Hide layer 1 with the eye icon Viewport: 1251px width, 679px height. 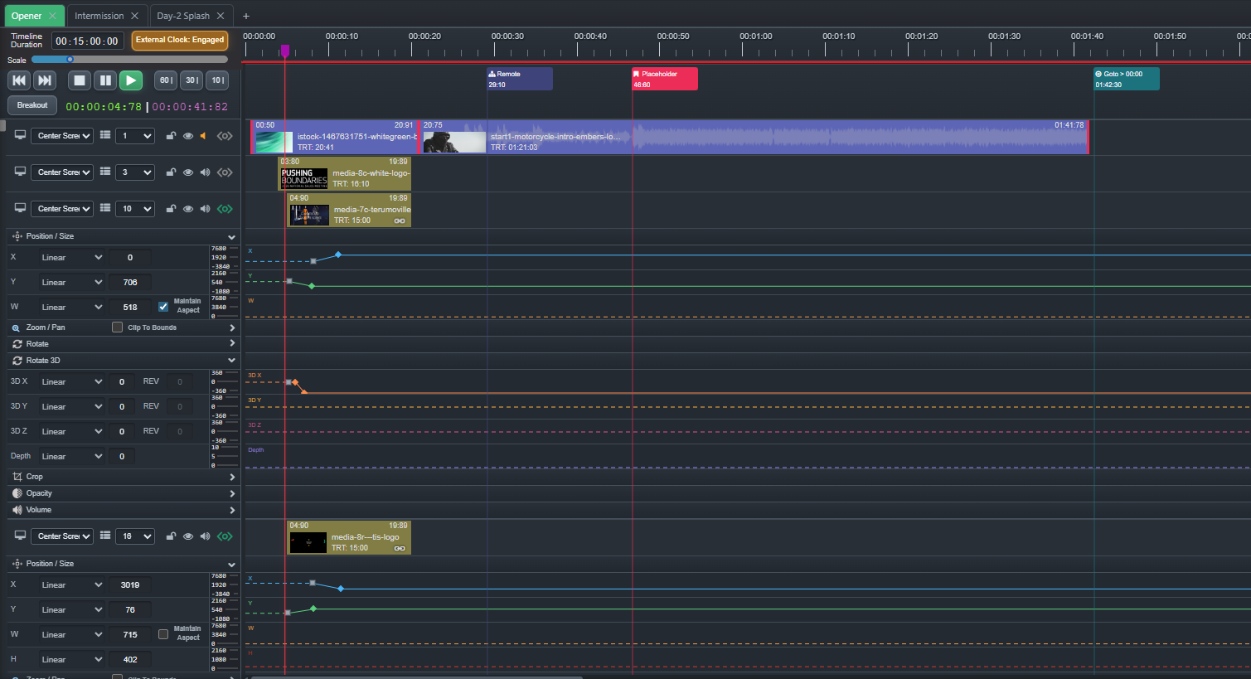pos(188,136)
